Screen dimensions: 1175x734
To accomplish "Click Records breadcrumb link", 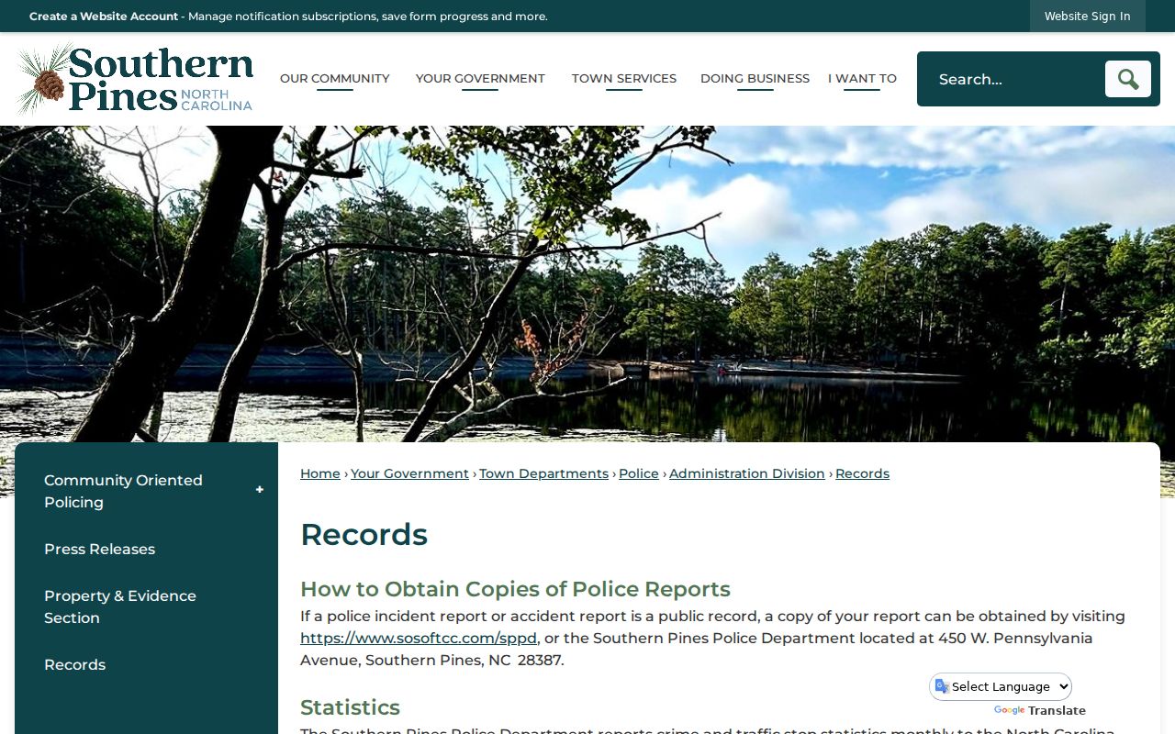I will click(862, 473).
